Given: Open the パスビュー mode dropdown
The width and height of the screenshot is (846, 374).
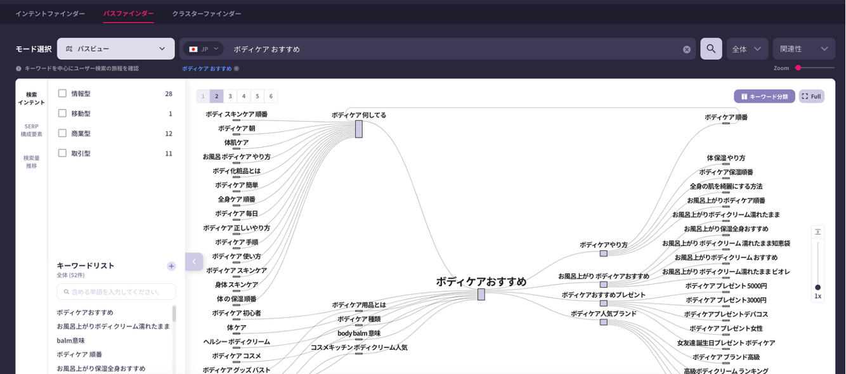Looking at the screenshot, I should click(x=115, y=49).
